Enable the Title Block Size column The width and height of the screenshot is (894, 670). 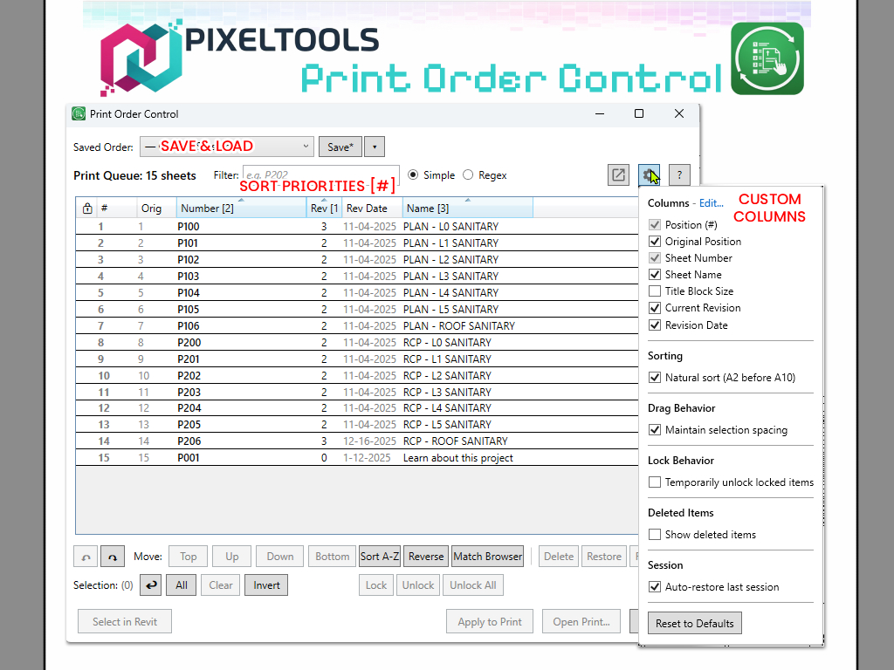pyautogui.click(x=656, y=291)
